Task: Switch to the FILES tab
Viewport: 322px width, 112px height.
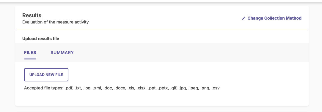Action: (30, 53)
